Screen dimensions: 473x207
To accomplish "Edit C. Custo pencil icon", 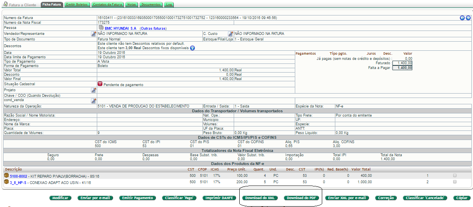I will [x=231, y=34].
